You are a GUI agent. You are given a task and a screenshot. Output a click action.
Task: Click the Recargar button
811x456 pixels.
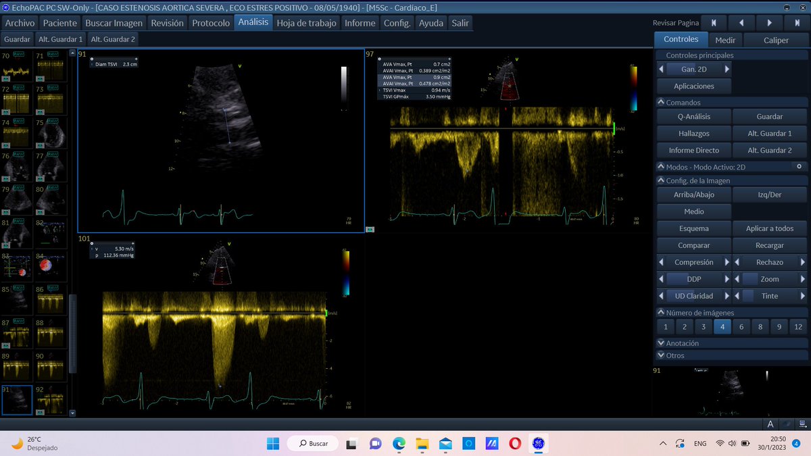pos(770,245)
